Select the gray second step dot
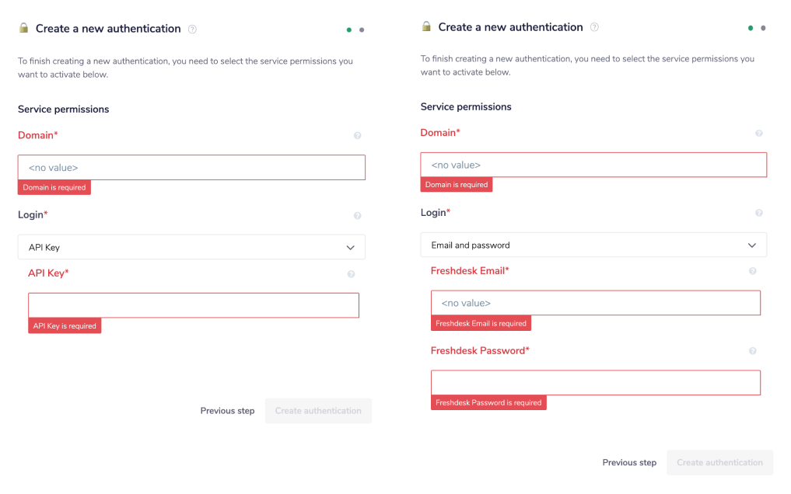 (362, 29)
